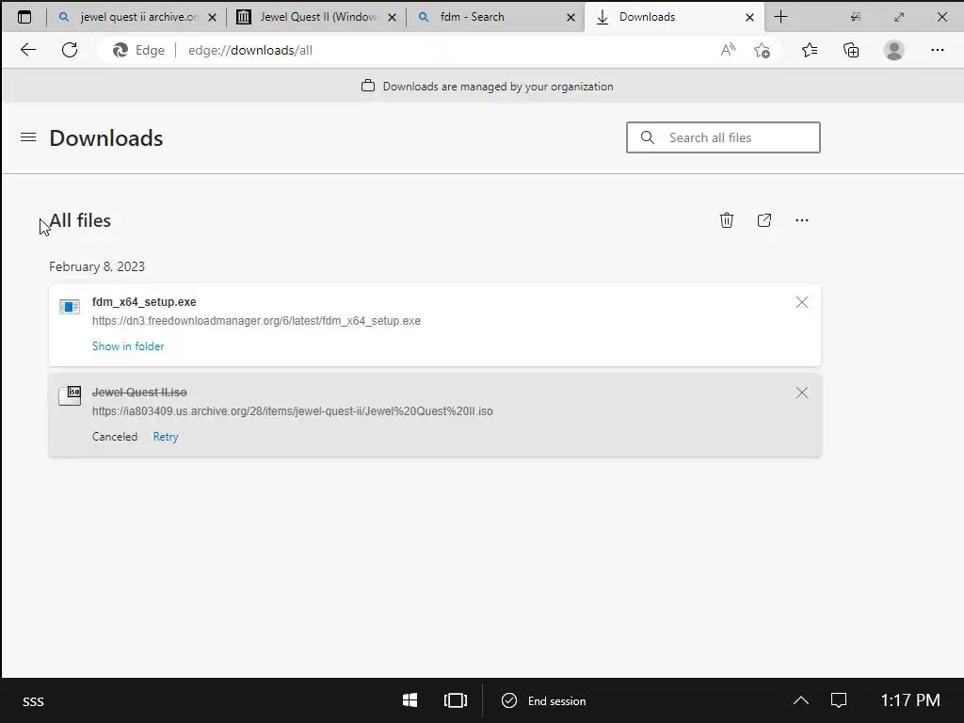Delete all downloads with trash icon
964x723 pixels.
727,220
